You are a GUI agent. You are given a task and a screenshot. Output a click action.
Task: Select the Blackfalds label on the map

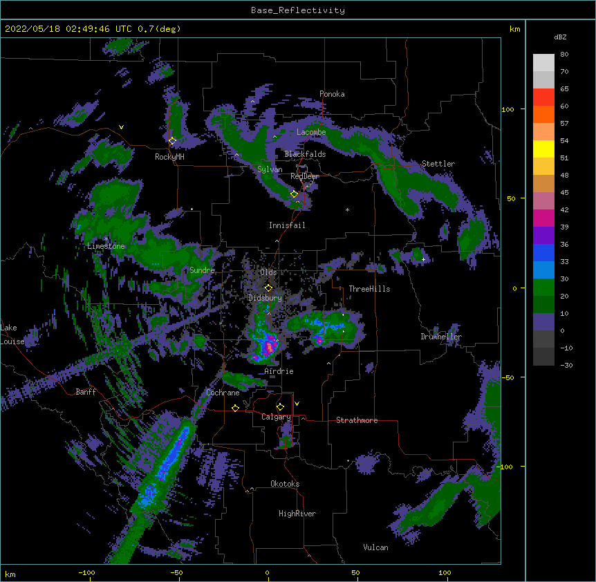[x=305, y=154]
